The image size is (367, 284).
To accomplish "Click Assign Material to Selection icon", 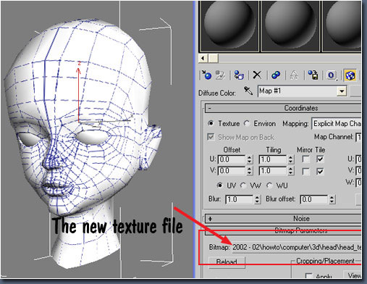I will click(239, 75).
